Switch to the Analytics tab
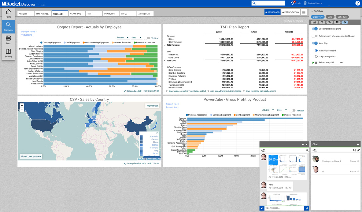362x212 pixels. tap(26, 14)
